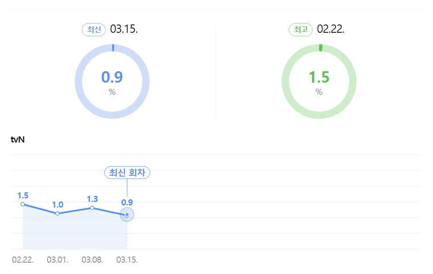This screenshot has width=433, height=274.
Task: Click the blue 최신 badge
Action: click(94, 30)
